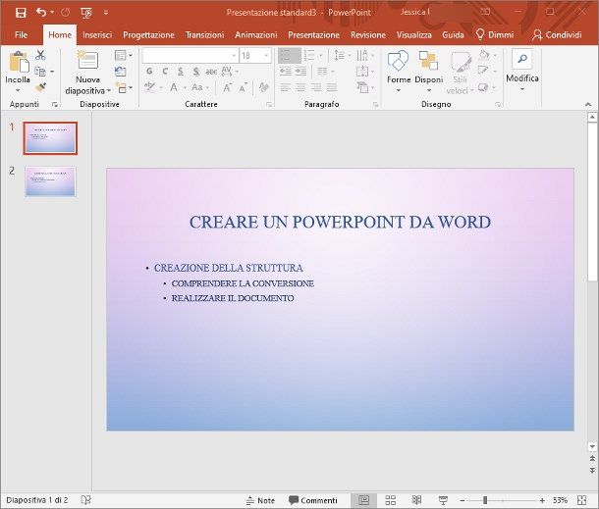
Task: Click Dimmi tell me search
Action: [x=495, y=35]
